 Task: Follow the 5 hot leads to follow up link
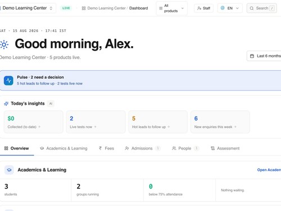pos(35,83)
